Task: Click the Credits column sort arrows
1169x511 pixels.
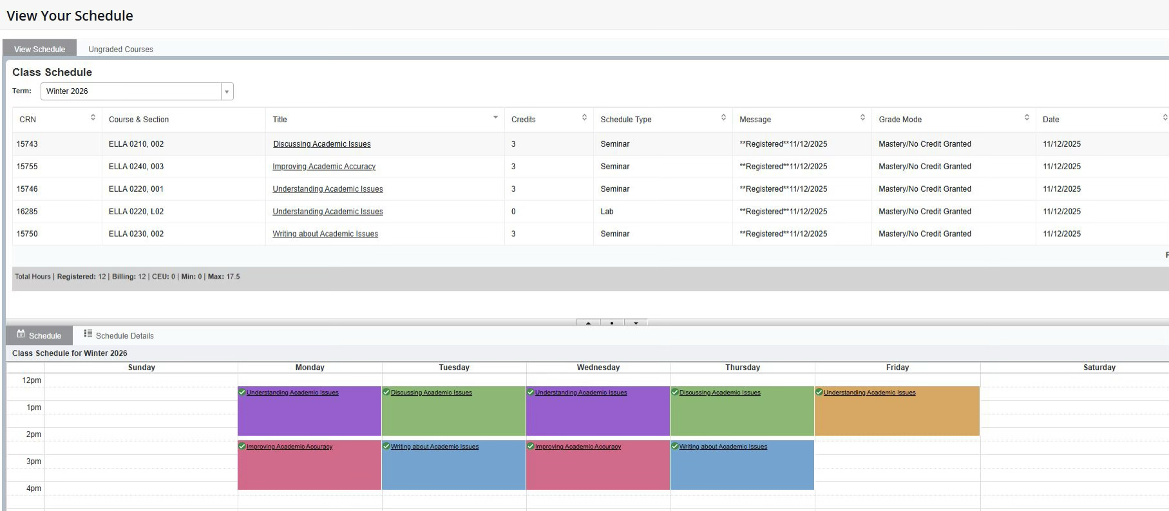Action: (x=584, y=117)
